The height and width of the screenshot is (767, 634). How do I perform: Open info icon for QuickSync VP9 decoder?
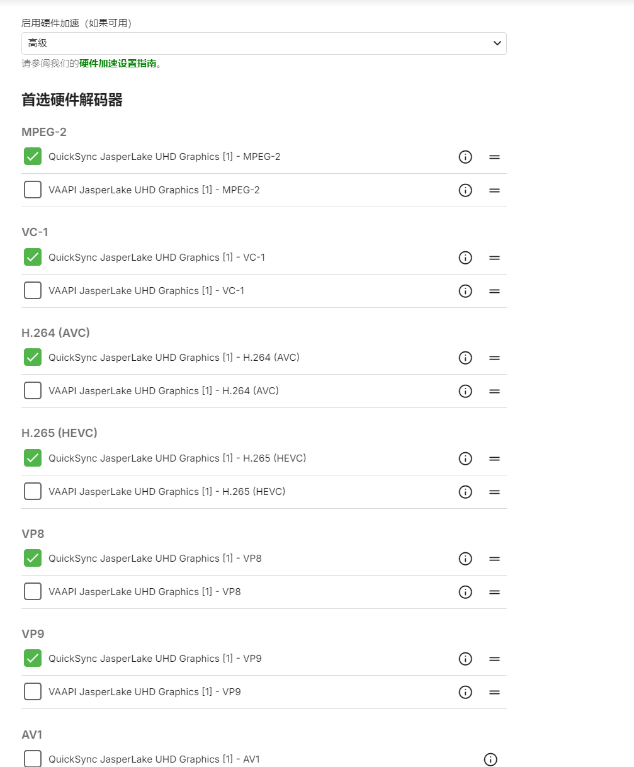tap(465, 659)
